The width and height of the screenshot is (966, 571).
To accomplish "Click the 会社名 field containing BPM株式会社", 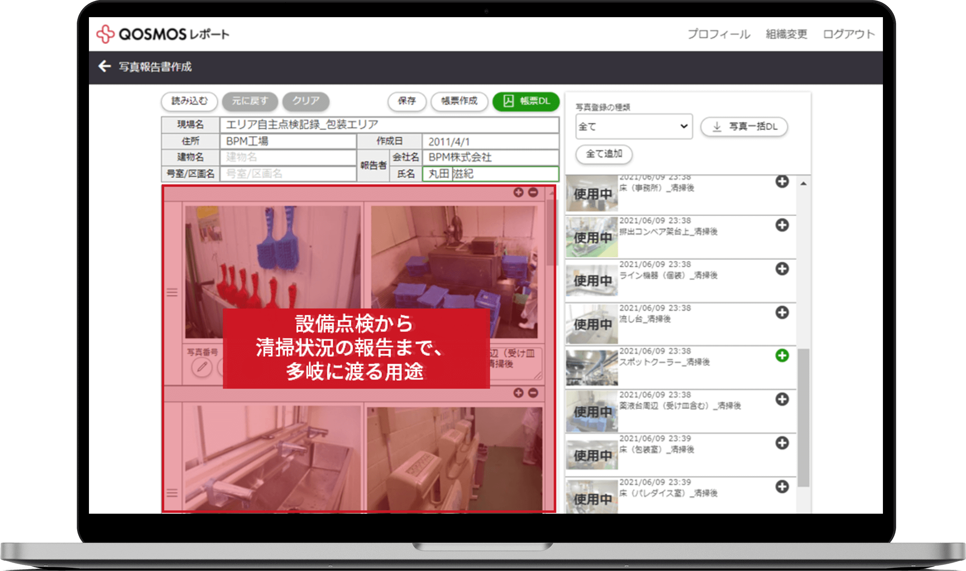I will 491,157.
